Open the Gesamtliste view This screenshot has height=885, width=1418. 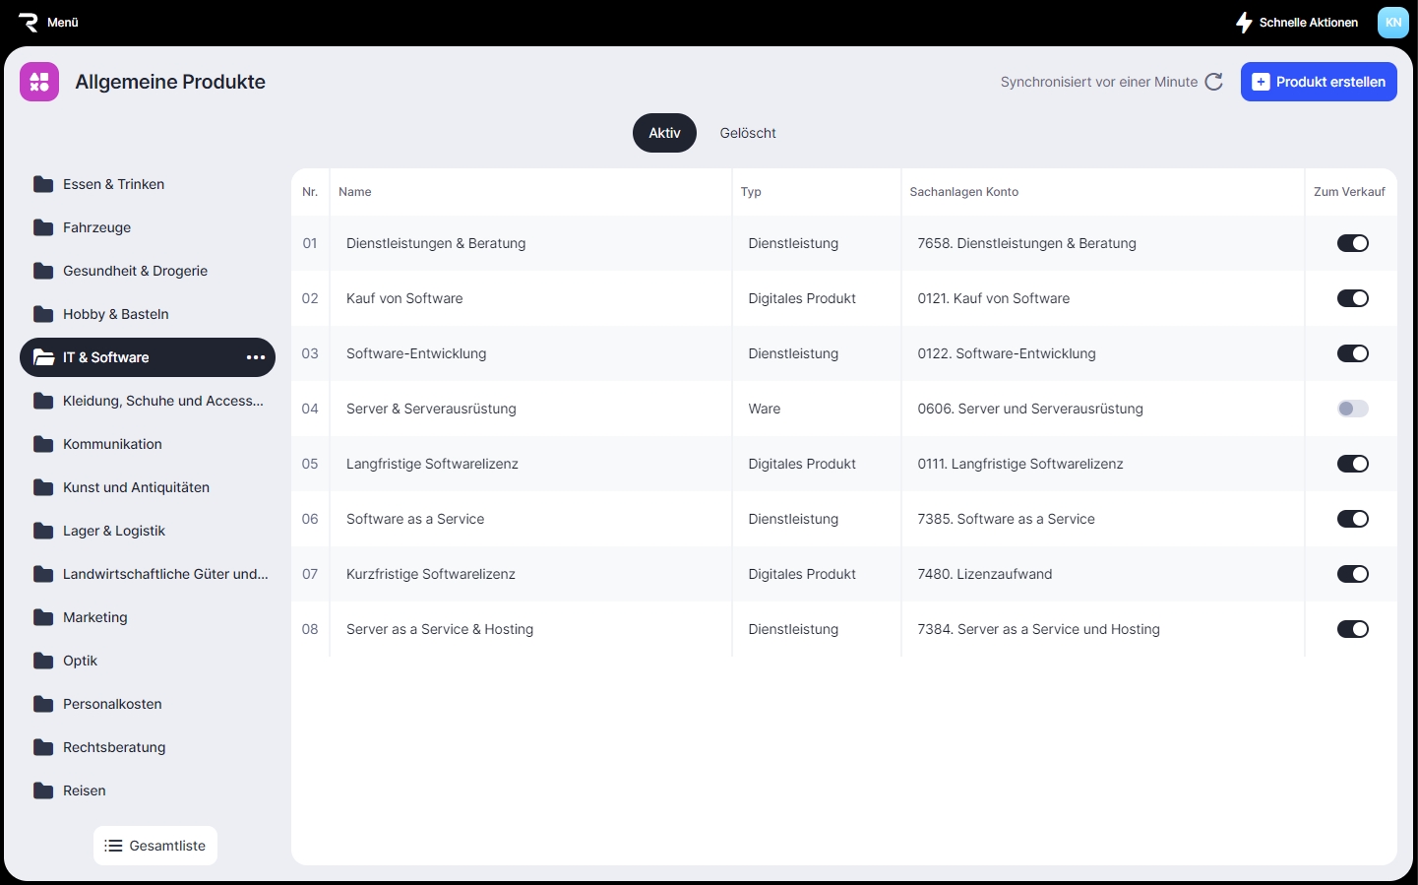point(155,846)
